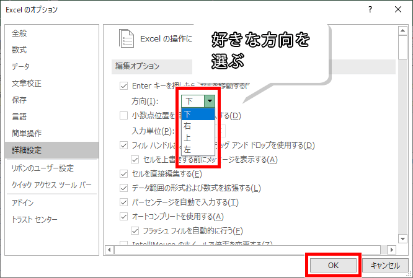The height and width of the screenshot is (278, 413).
Task: Open the 保存 options category
Action: [51, 100]
